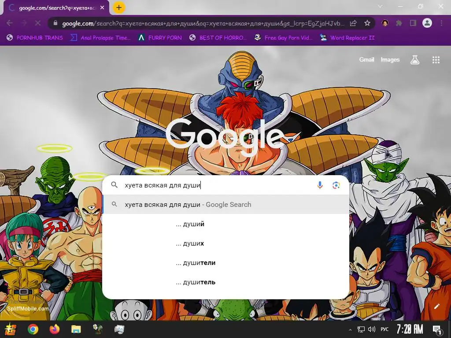The width and height of the screenshot is (451, 338).
Task: Open the monitor app taskbar icon
Action: (119, 329)
